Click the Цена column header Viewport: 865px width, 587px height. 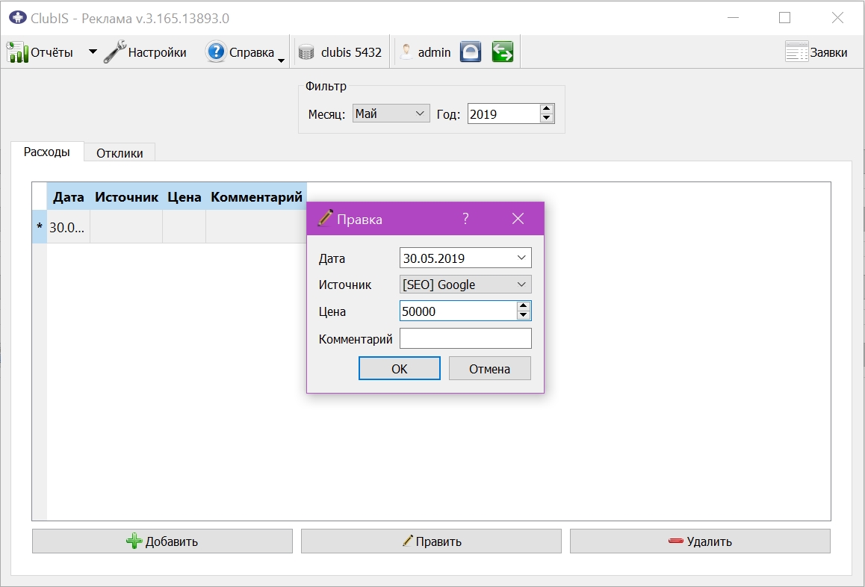coord(185,197)
